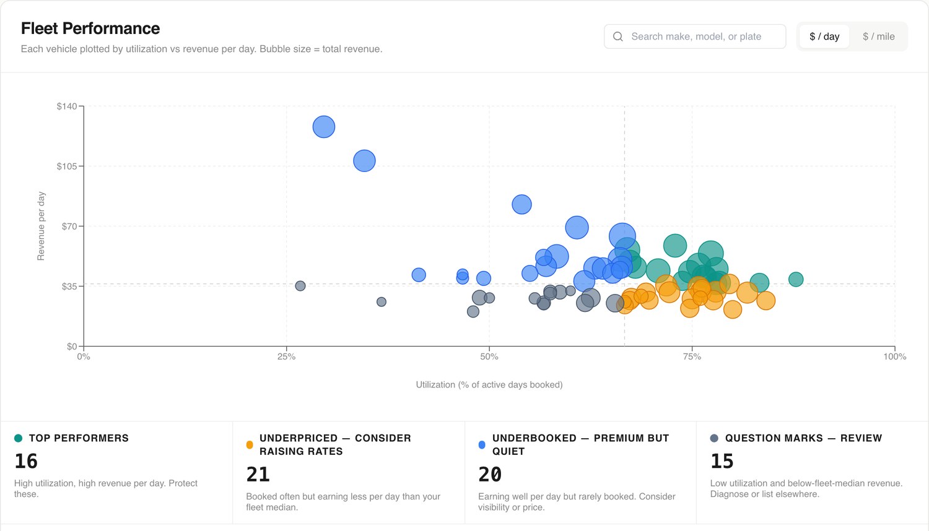Select the leftmost gray bubble near 27% utilization
Viewport: 929px width, 531px height.
tap(300, 286)
